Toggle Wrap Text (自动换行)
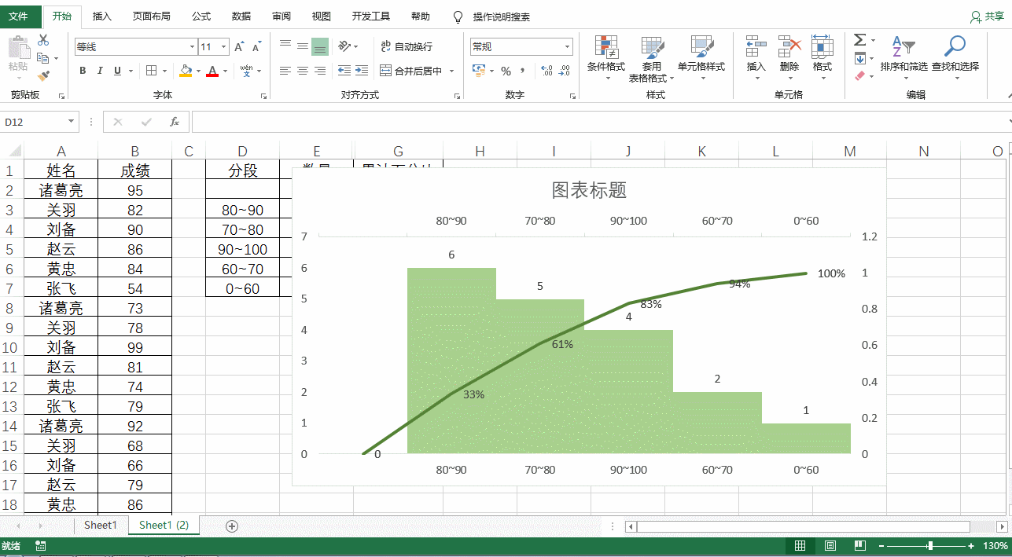This screenshot has width=1012, height=557. pyautogui.click(x=406, y=47)
